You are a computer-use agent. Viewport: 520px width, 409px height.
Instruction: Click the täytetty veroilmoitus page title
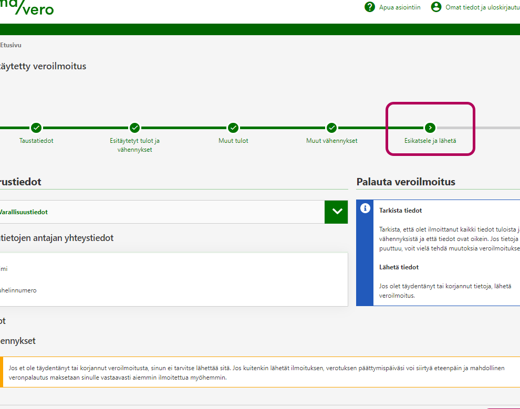[x=43, y=66]
